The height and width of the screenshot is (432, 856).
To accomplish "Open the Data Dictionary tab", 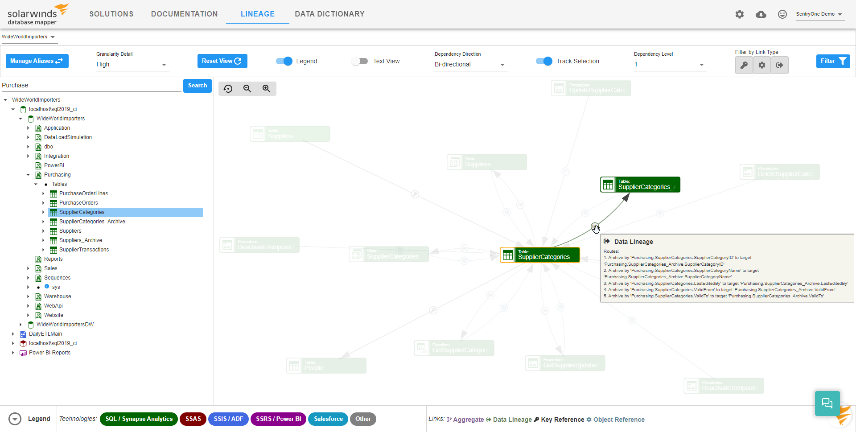I will point(329,14).
